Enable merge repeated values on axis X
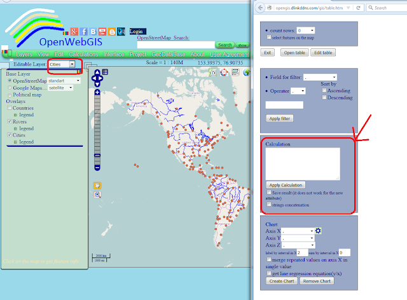The image size is (407, 300). click(269, 259)
